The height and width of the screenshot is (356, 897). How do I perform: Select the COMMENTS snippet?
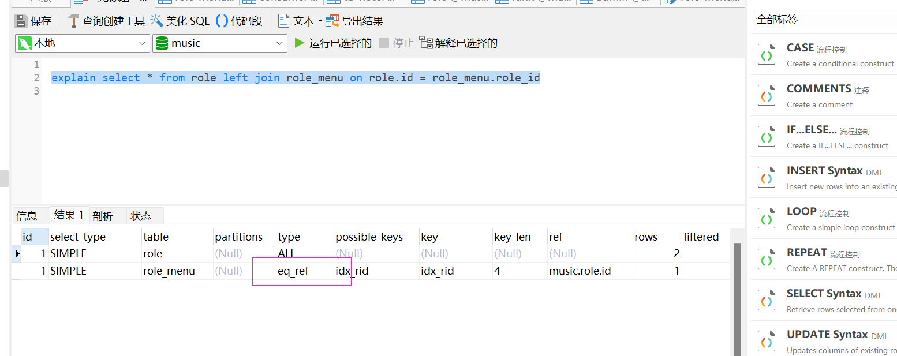[824, 96]
